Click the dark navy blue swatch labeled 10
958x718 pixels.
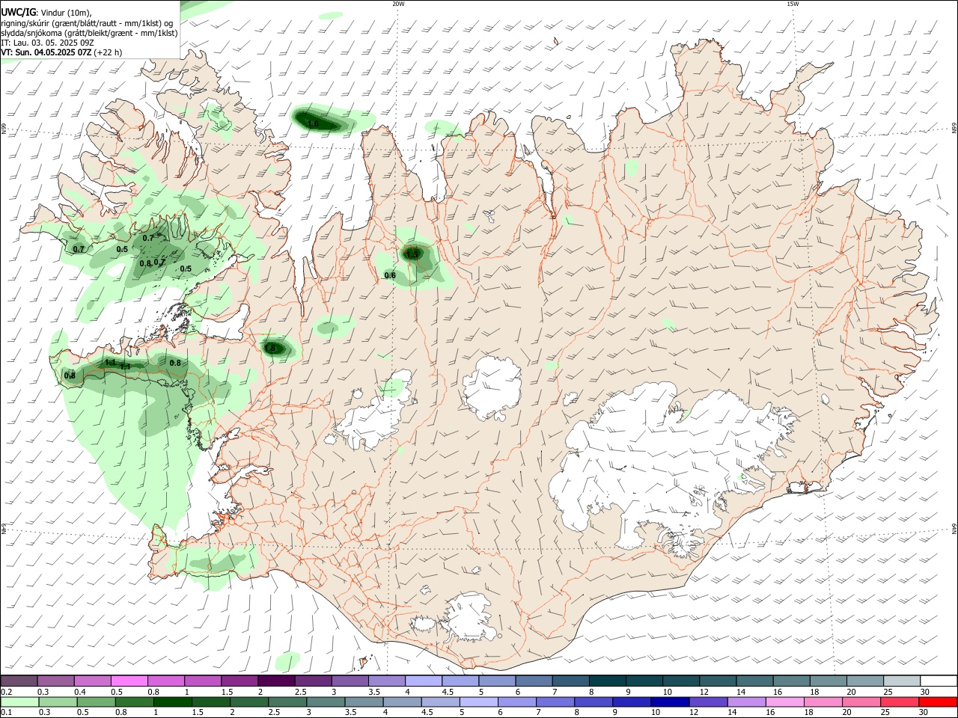coord(669,702)
